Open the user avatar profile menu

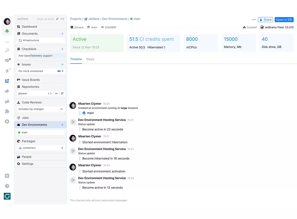point(7,21)
